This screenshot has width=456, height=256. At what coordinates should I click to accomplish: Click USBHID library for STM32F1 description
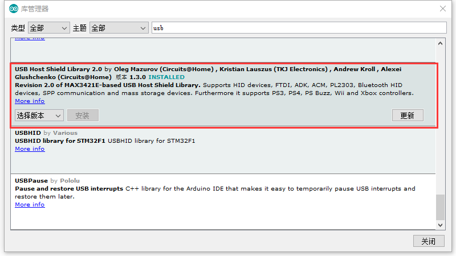(105, 141)
